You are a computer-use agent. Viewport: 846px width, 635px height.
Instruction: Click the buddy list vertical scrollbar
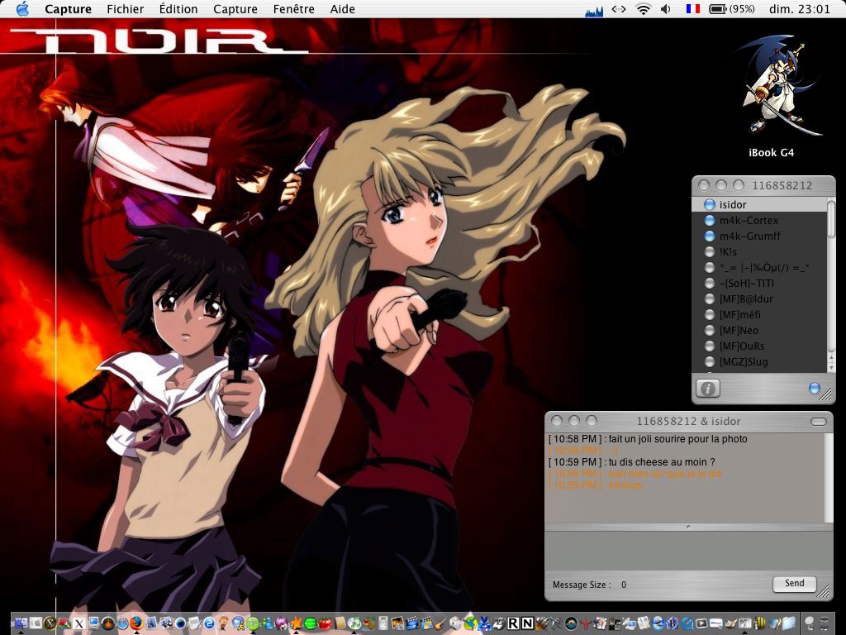tap(831, 284)
